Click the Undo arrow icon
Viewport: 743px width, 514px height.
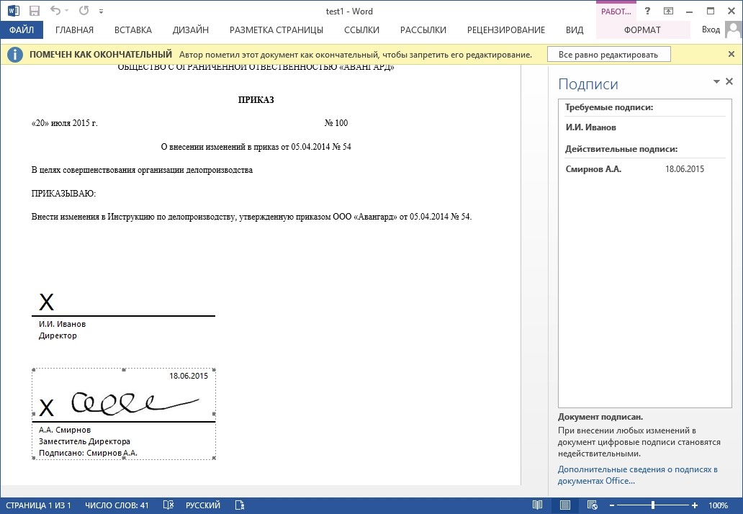[x=56, y=12]
